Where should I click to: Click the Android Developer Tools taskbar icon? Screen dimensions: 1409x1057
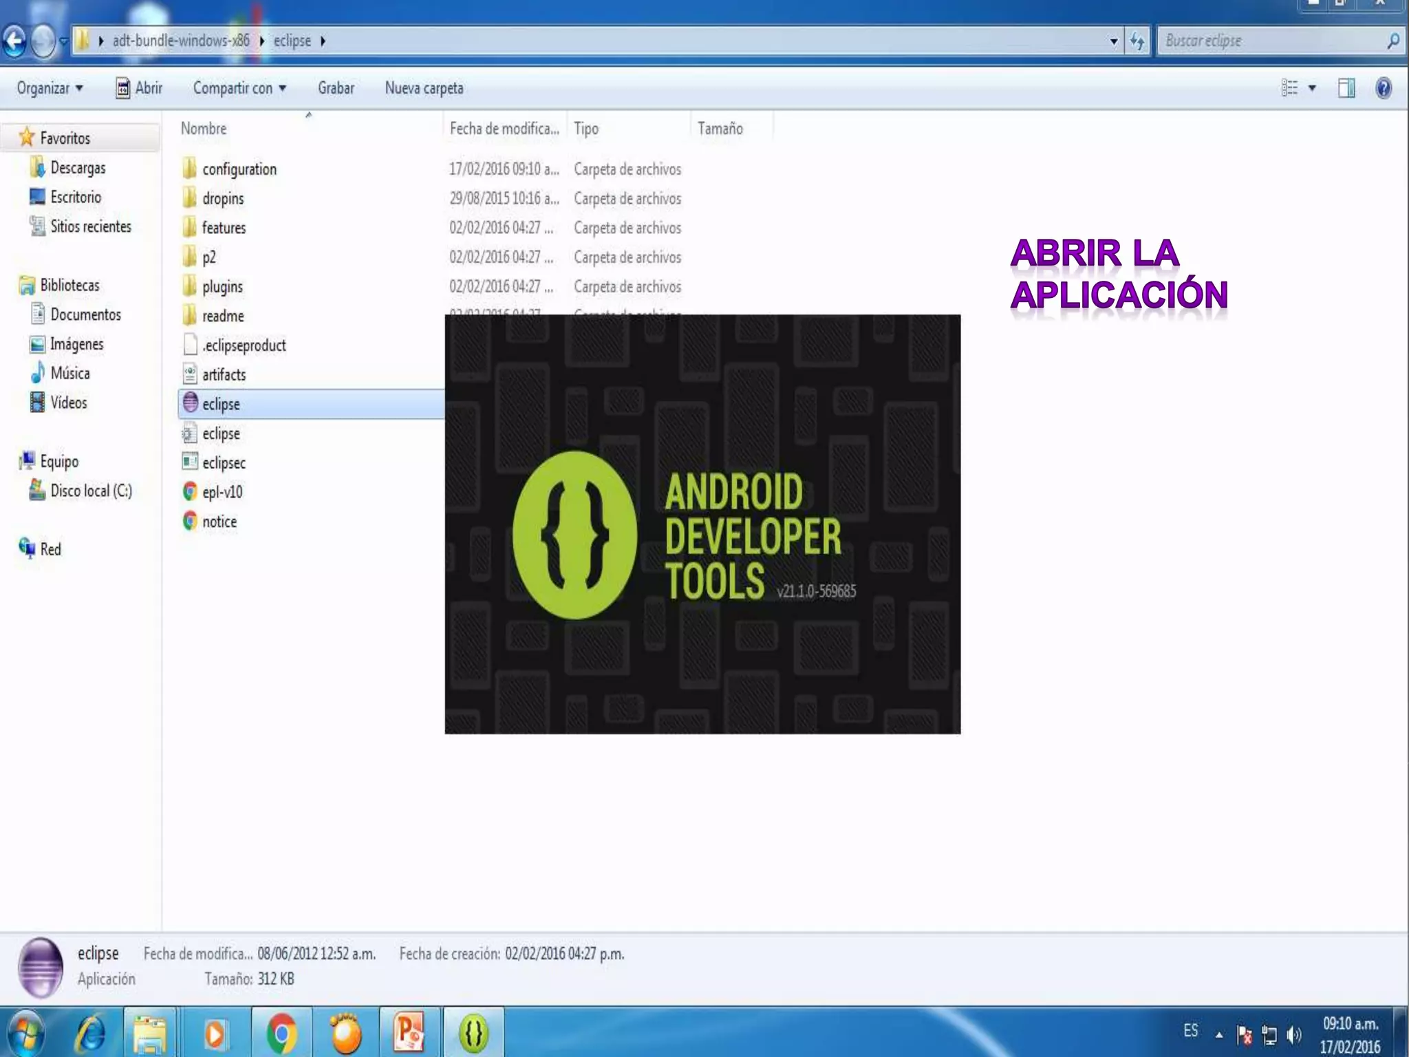[473, 1033]
